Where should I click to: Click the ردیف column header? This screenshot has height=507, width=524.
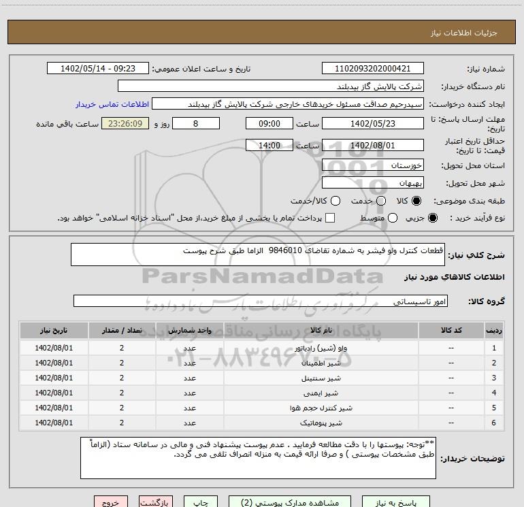(x=494, y=330)
